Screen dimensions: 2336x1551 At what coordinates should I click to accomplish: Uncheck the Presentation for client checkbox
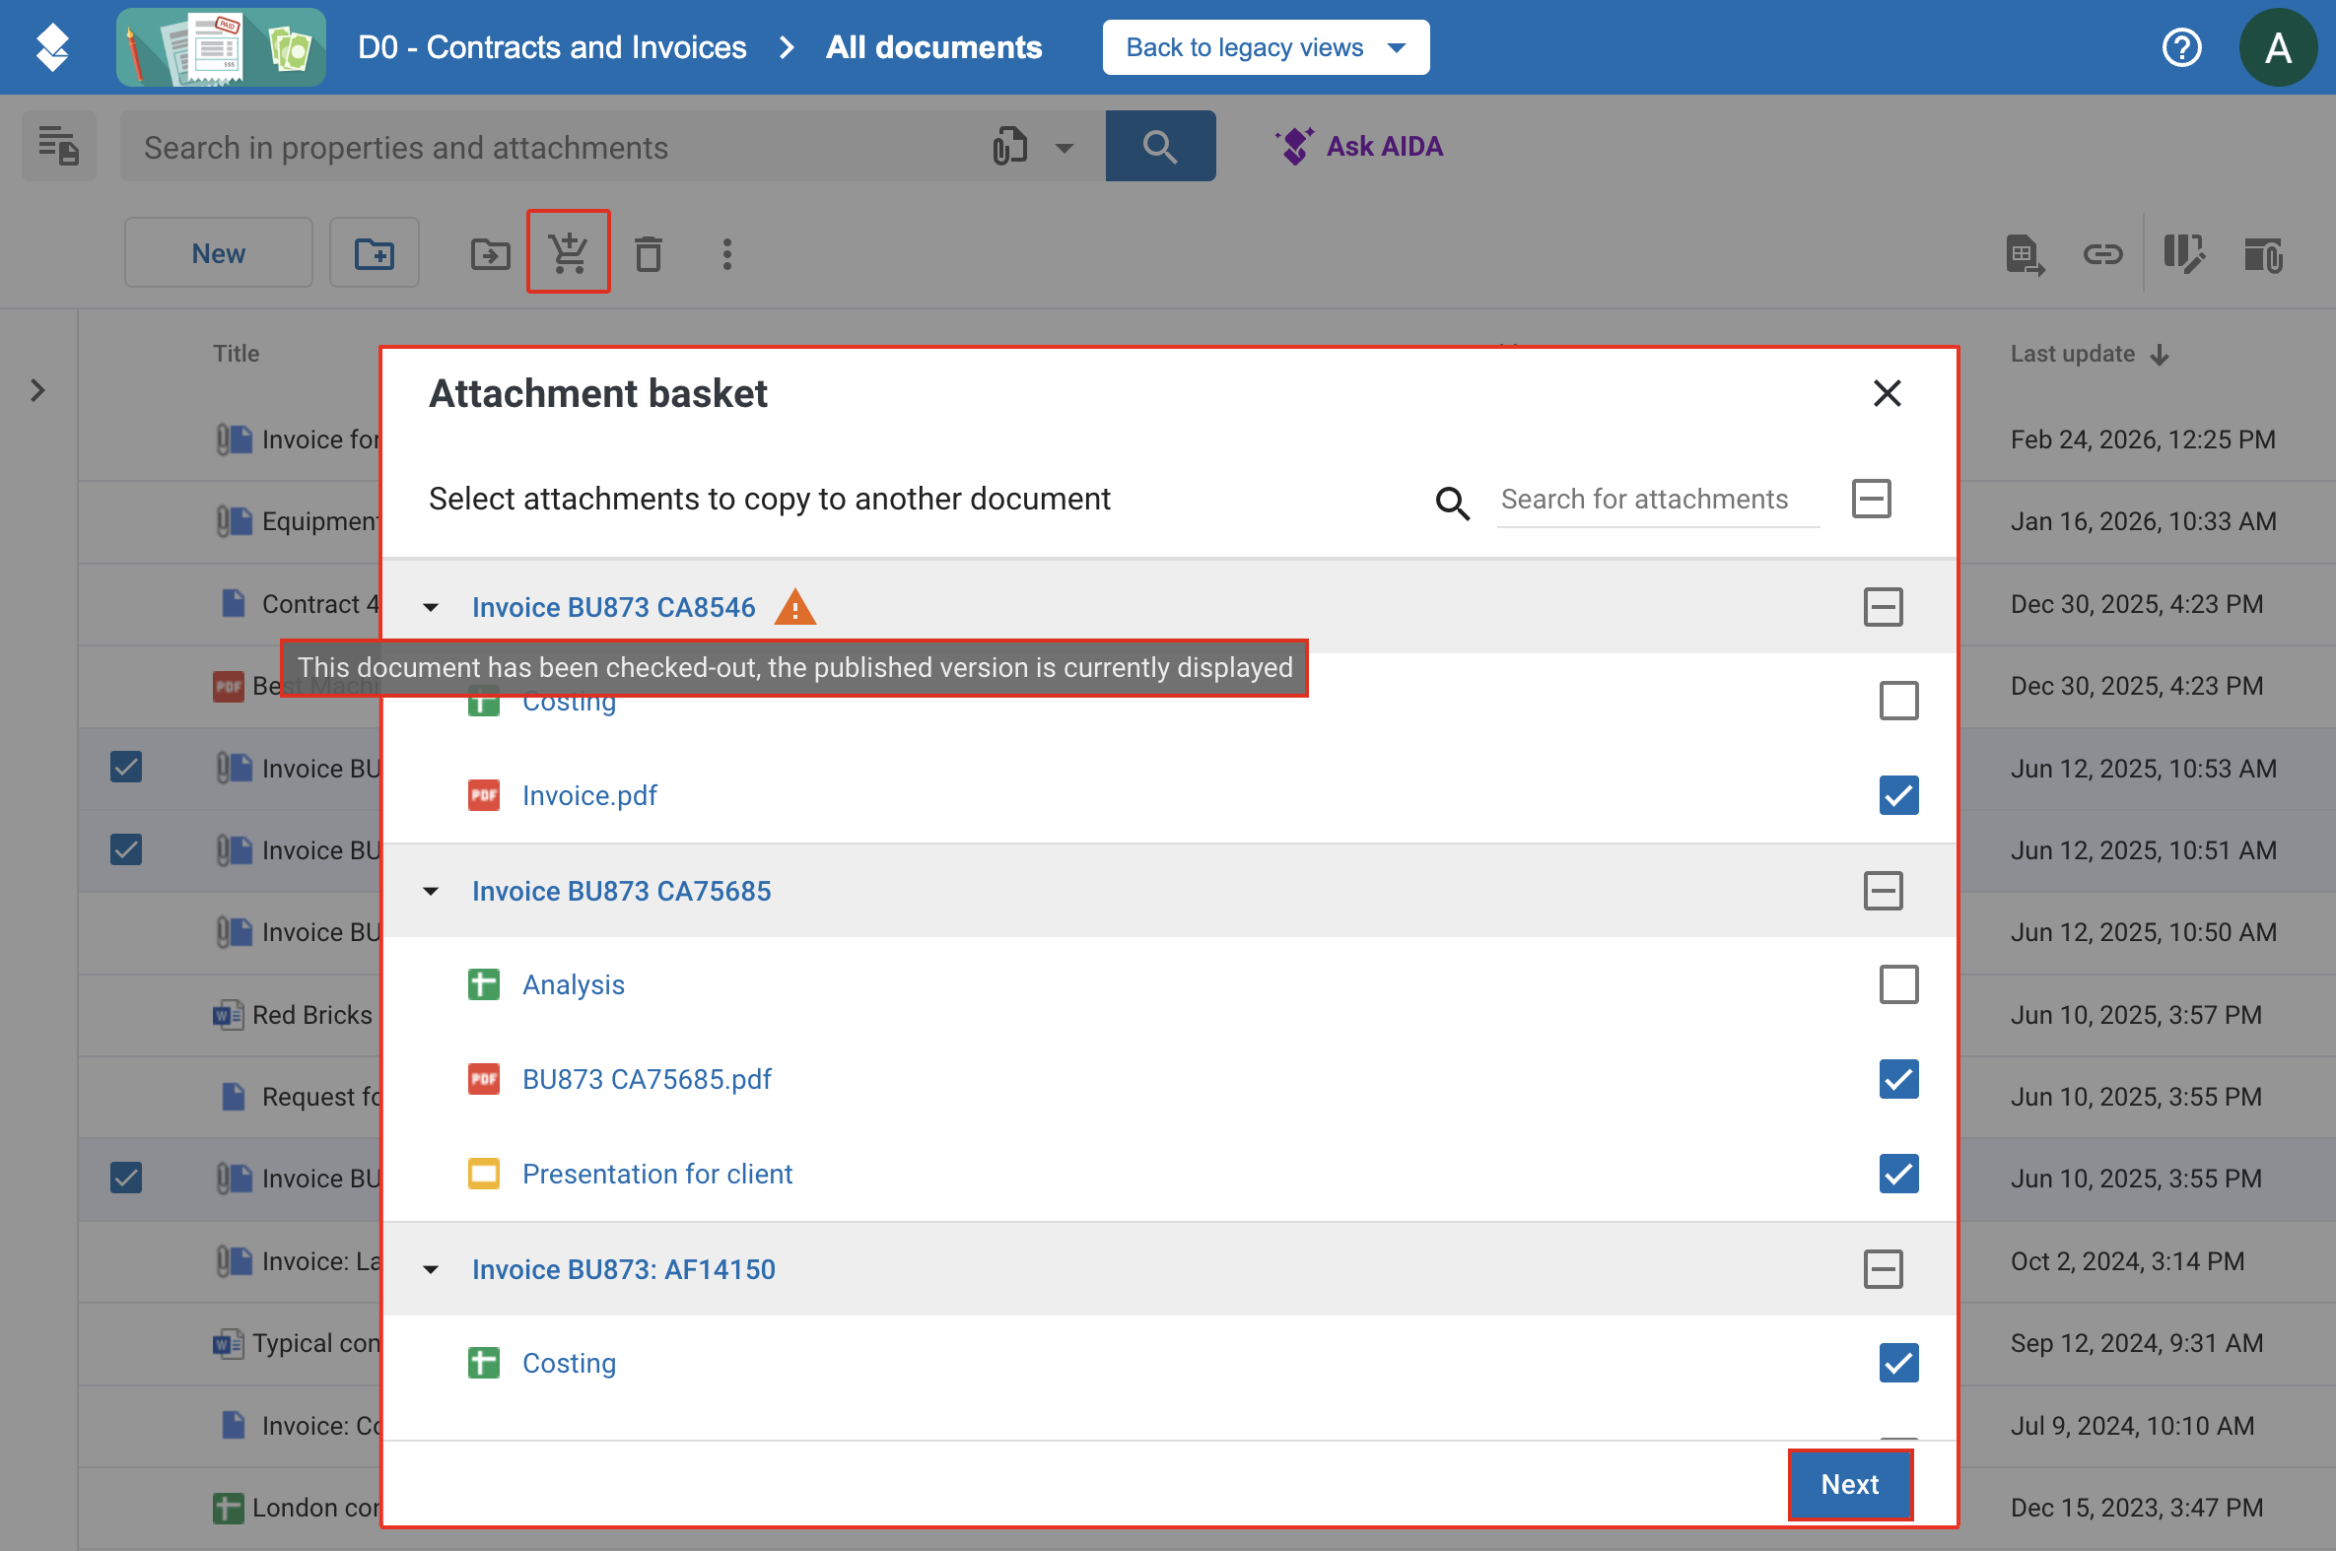click(x=1898, y=1175)
